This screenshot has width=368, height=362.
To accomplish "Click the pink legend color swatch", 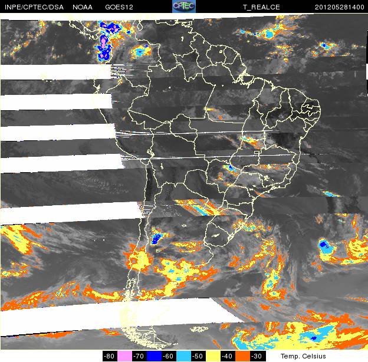I will [124, 356].
